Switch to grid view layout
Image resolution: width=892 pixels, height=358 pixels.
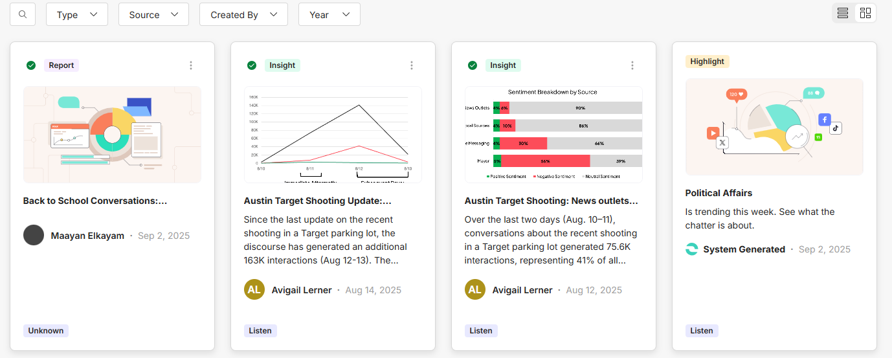(x=865, y=13)
